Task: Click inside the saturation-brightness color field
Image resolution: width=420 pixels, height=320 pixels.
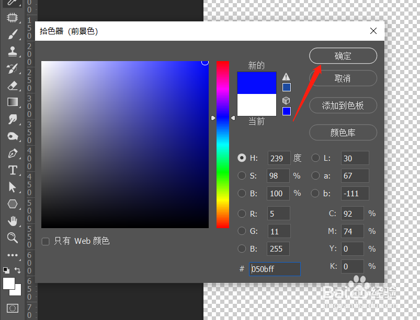Action: (125, 145)
